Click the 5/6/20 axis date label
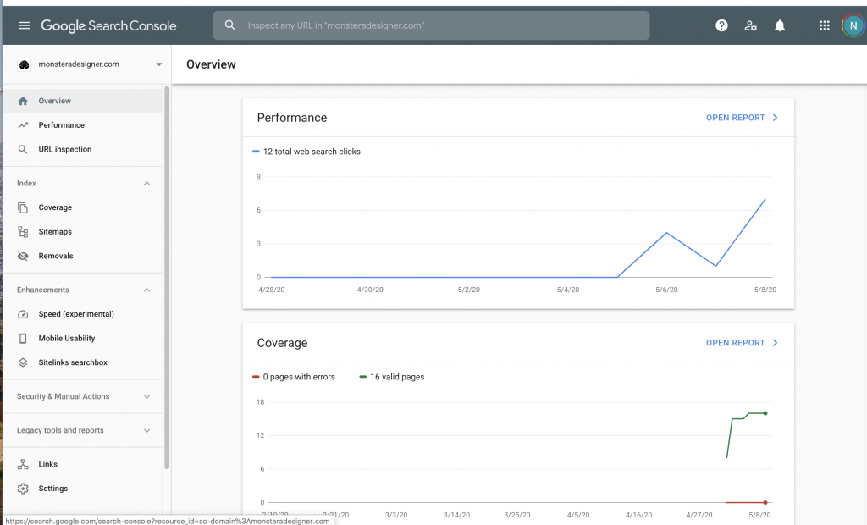This screenshot has width=867, height=525. pyautogui.click(x=666, y=290)
